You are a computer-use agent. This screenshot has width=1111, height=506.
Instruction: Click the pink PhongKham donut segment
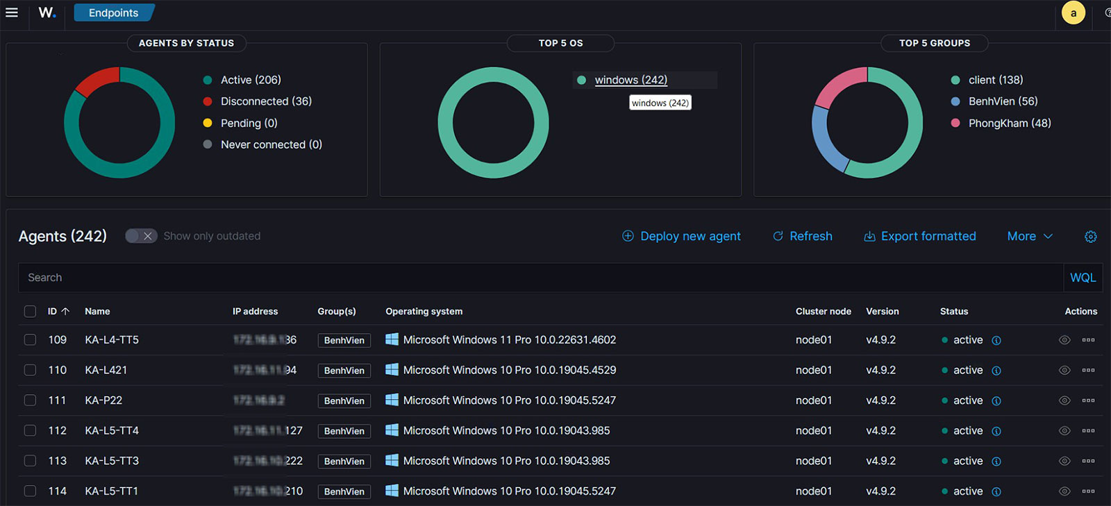(x=839, y=87)
